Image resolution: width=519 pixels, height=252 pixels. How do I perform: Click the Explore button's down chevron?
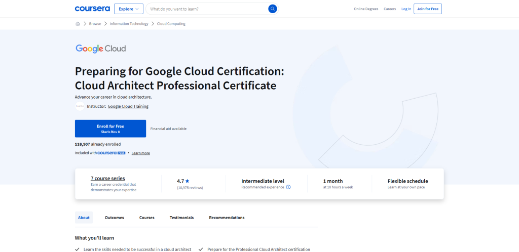[x=137, y=9]
